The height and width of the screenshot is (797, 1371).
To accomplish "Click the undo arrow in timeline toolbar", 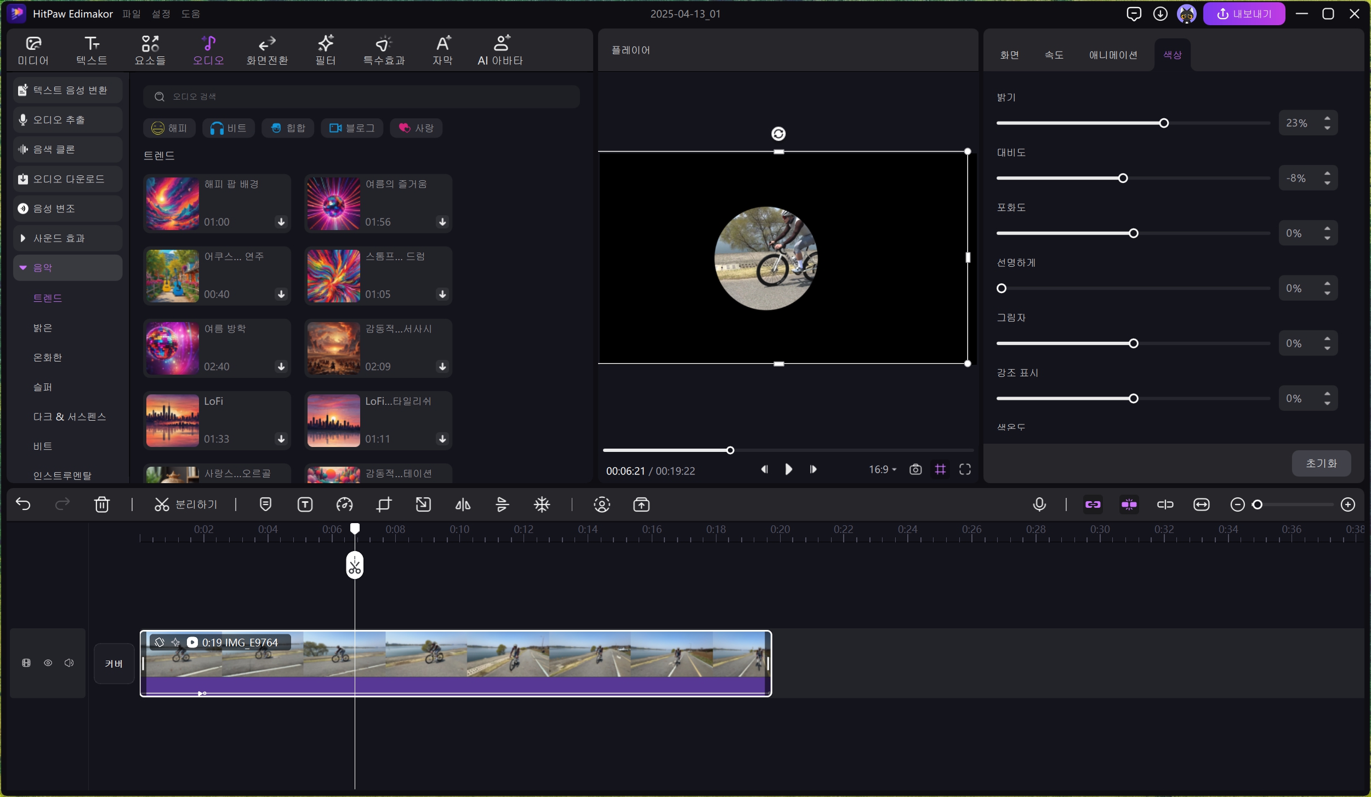I will (23, 504).
